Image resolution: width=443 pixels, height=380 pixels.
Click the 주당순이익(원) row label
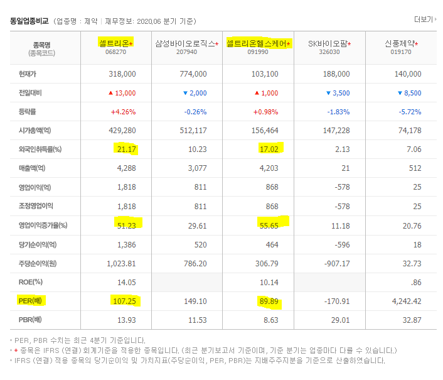click(x=38, y=264)
